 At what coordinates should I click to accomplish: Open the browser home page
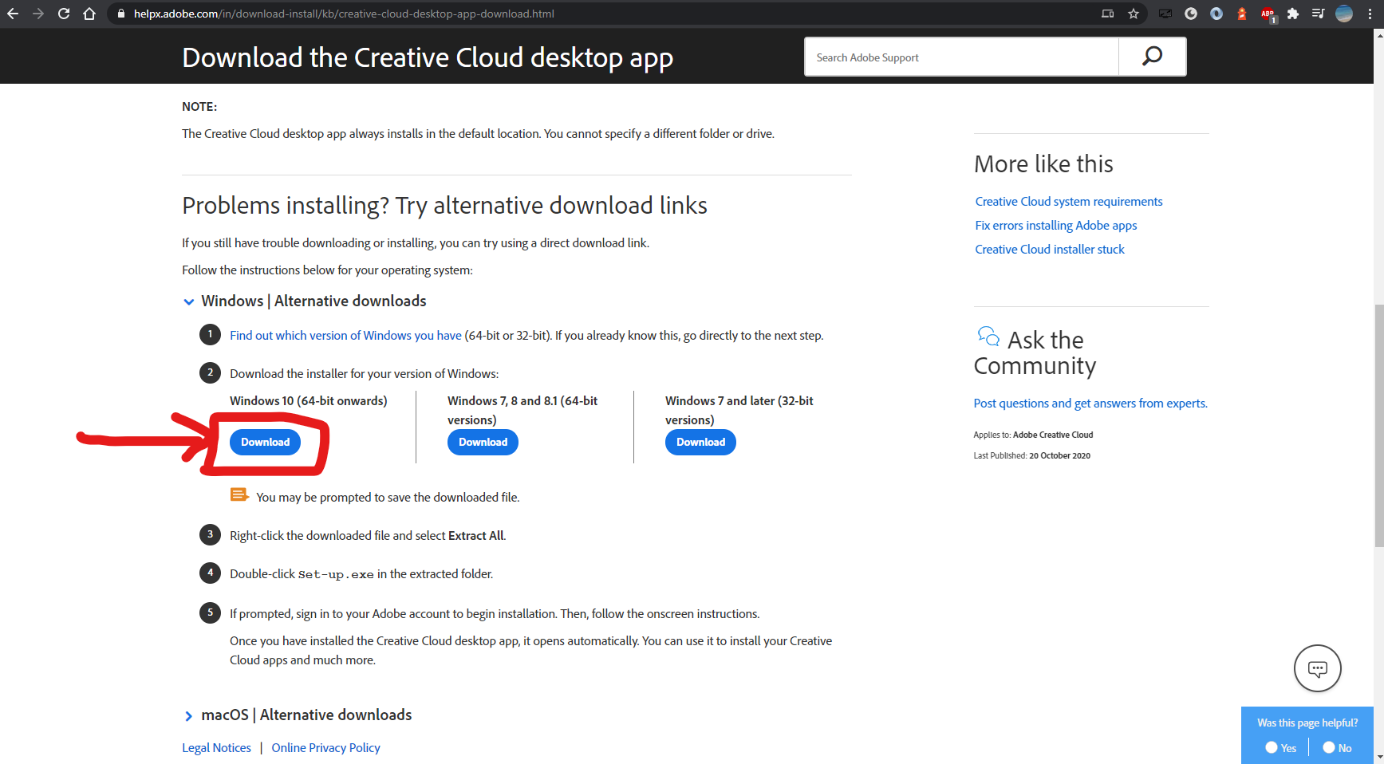[89, 14]
